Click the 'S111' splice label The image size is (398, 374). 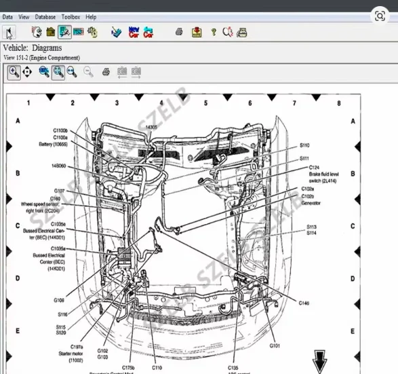tap(304, 159)
